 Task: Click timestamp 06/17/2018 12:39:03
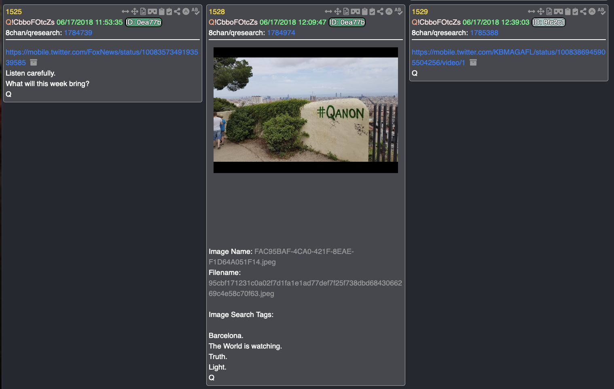tap(496, 22)
